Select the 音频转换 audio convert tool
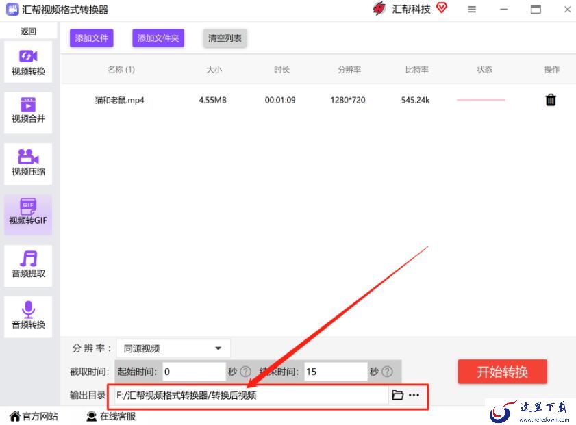The height and width of the screenshot is (425, 576). (28, 316)
